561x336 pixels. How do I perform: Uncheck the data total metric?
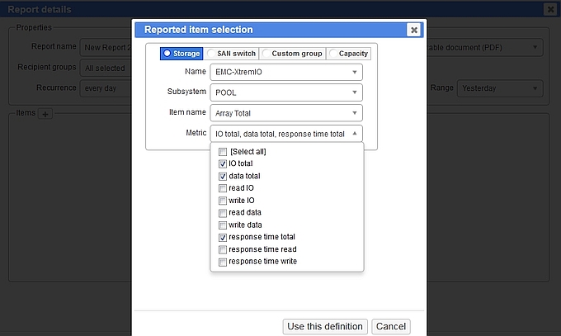(x=223, y=176)
